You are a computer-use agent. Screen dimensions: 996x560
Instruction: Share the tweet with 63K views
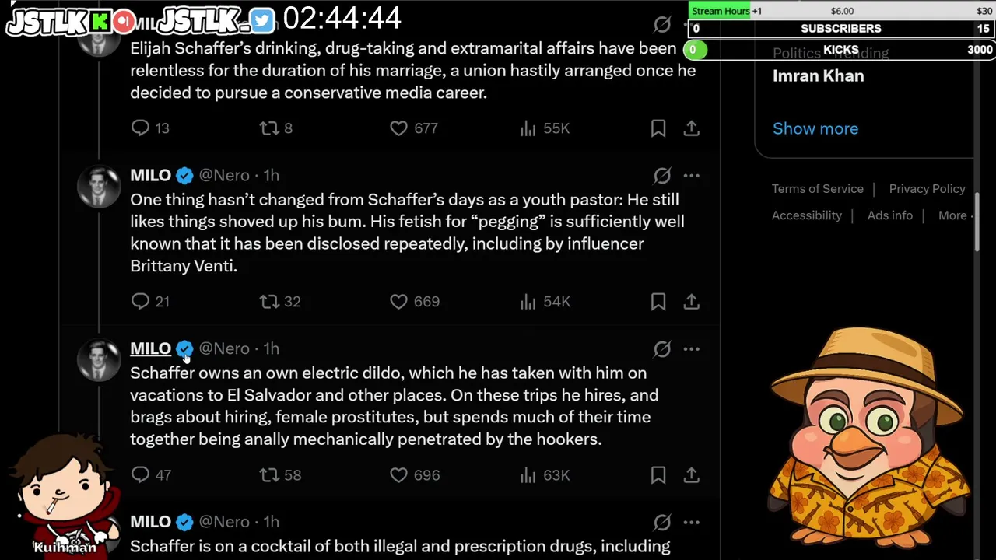(x=691, y=474)
